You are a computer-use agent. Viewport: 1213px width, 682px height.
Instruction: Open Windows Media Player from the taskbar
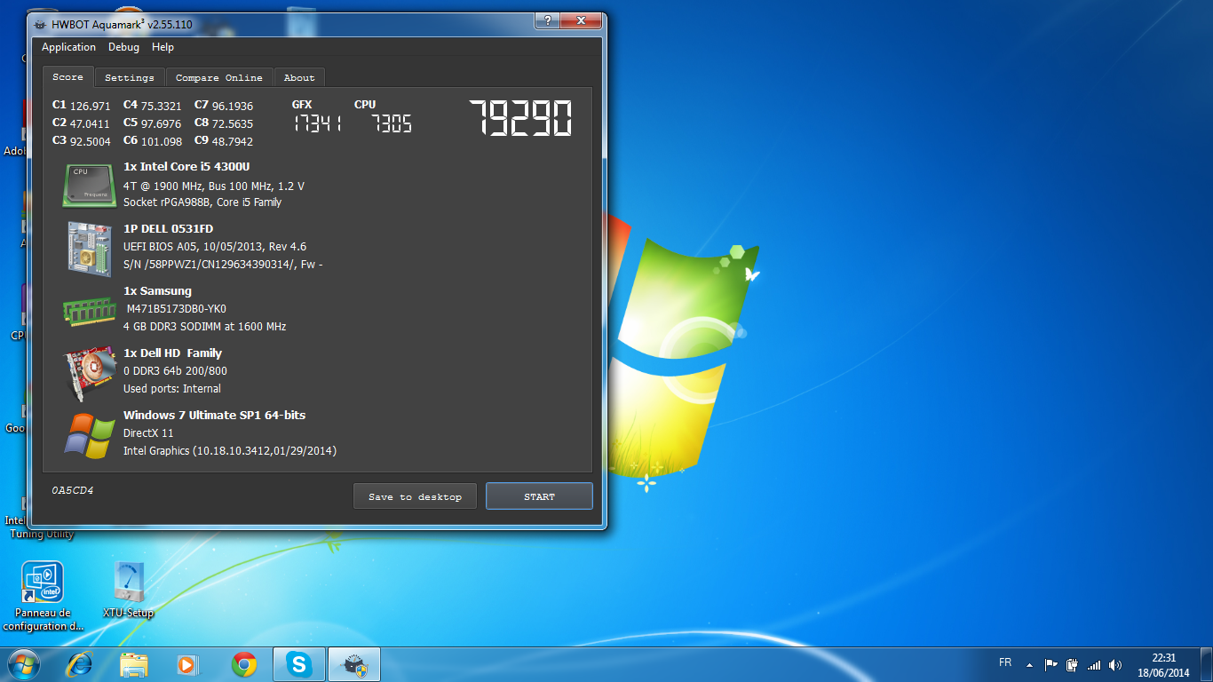[x=188, y=664]
